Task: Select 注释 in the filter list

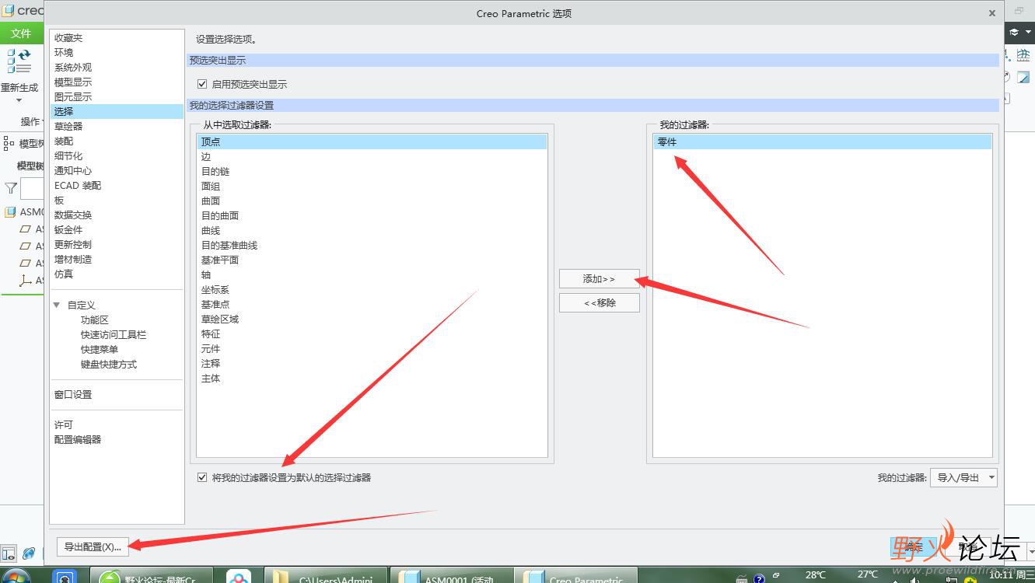Action: pos(372,363)
